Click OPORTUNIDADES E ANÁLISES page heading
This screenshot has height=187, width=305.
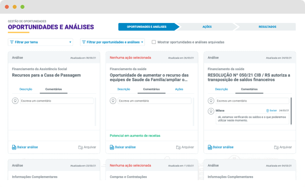51,27
